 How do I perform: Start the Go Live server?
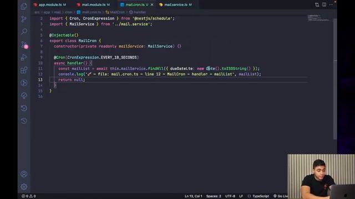point(281,196)
